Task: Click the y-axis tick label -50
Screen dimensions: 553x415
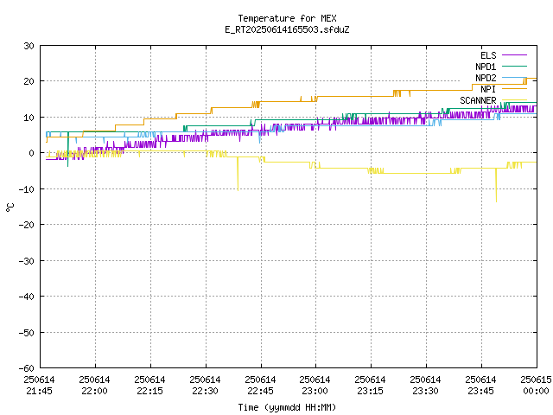Action: coord(27,333)
